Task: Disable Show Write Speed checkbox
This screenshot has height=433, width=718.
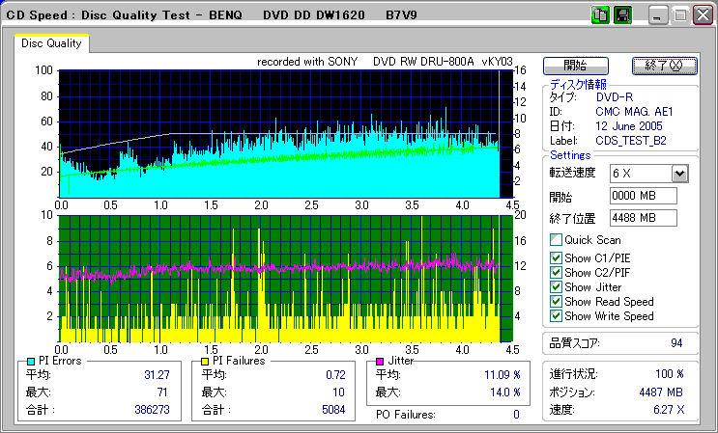Action: coord(556,315)
